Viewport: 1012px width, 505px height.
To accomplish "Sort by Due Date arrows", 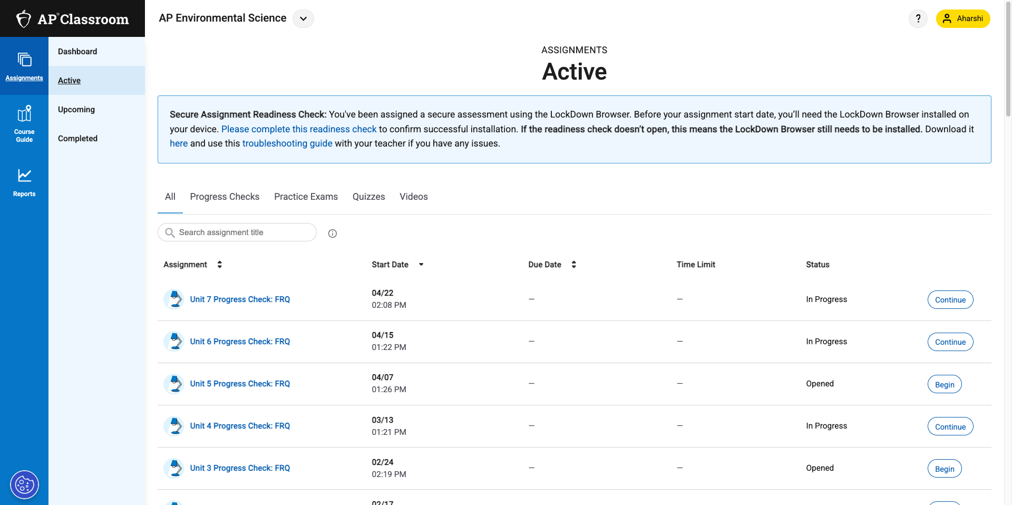I will (574, 265).
